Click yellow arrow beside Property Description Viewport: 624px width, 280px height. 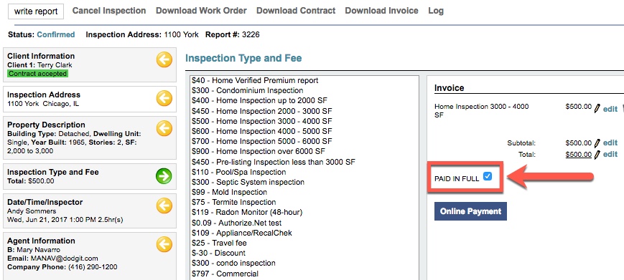click(164, 128)
